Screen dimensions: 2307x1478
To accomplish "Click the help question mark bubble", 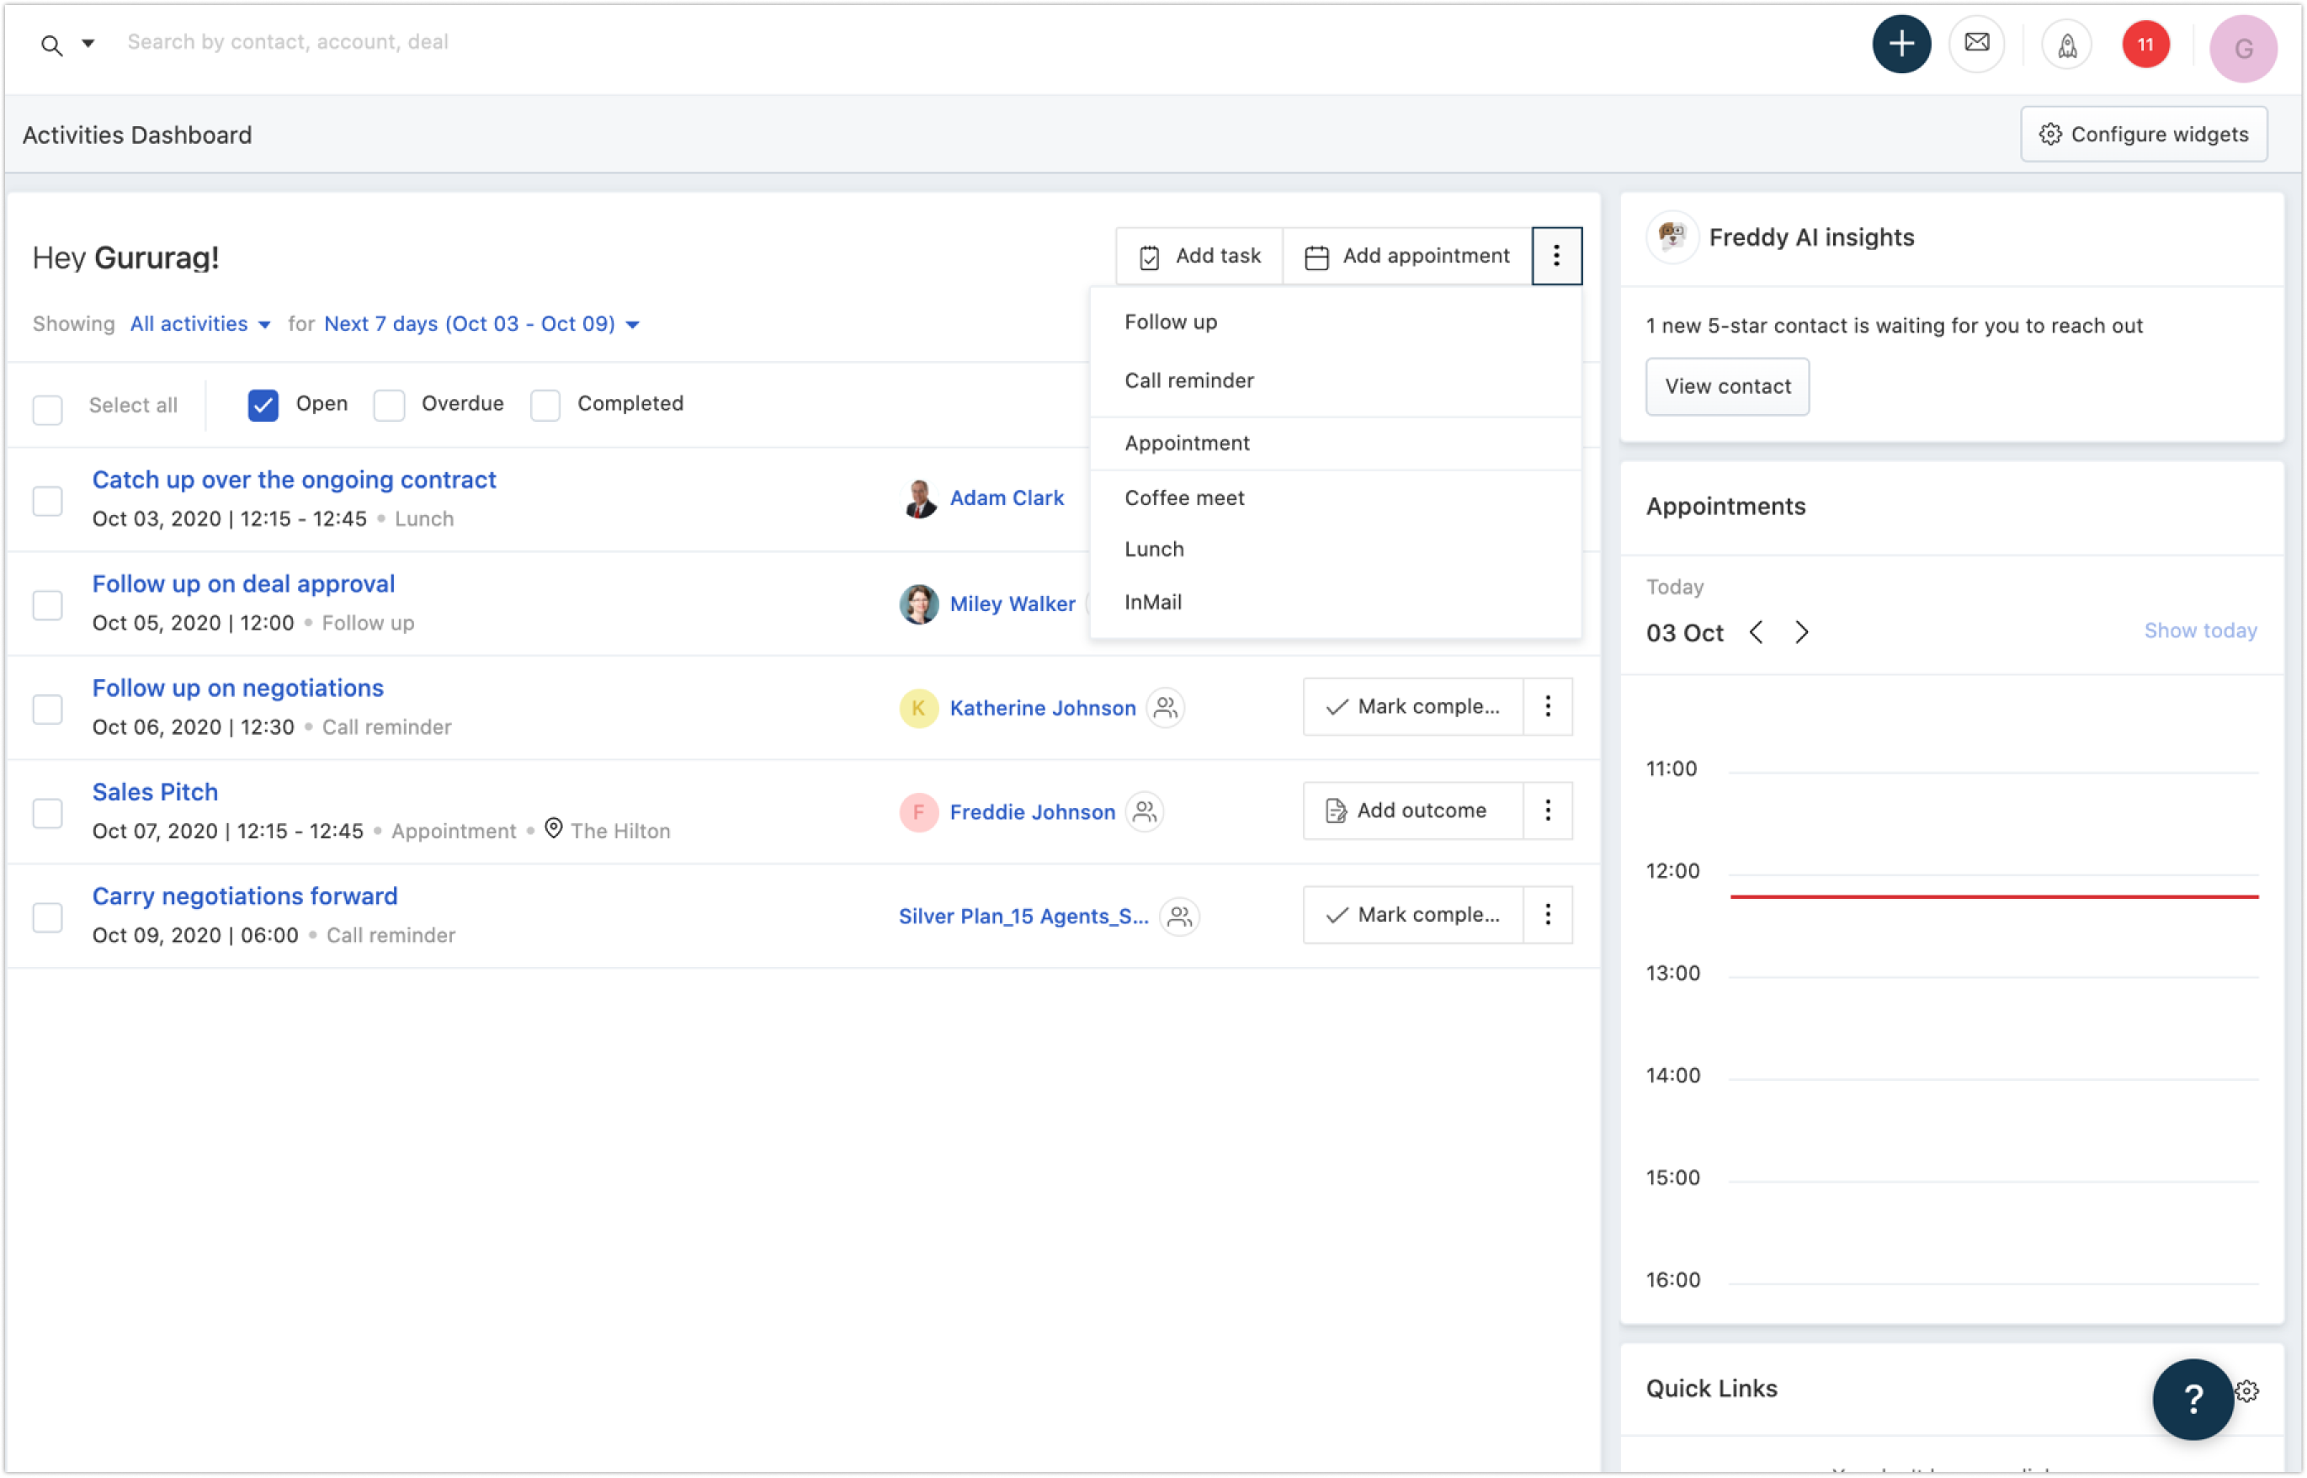I will coord(2192,1398).
